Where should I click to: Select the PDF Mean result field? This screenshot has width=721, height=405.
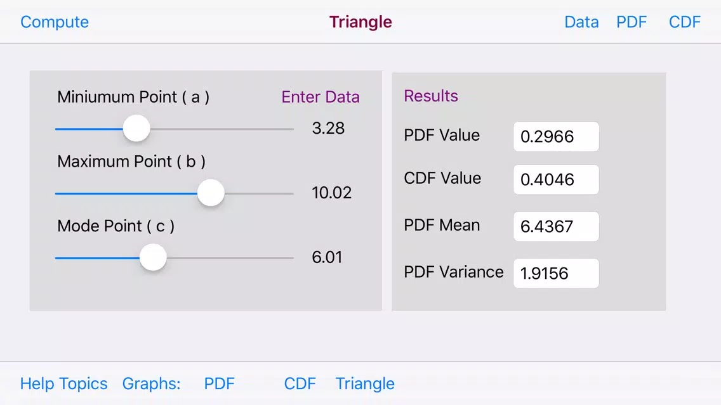(x=556, y=226)
